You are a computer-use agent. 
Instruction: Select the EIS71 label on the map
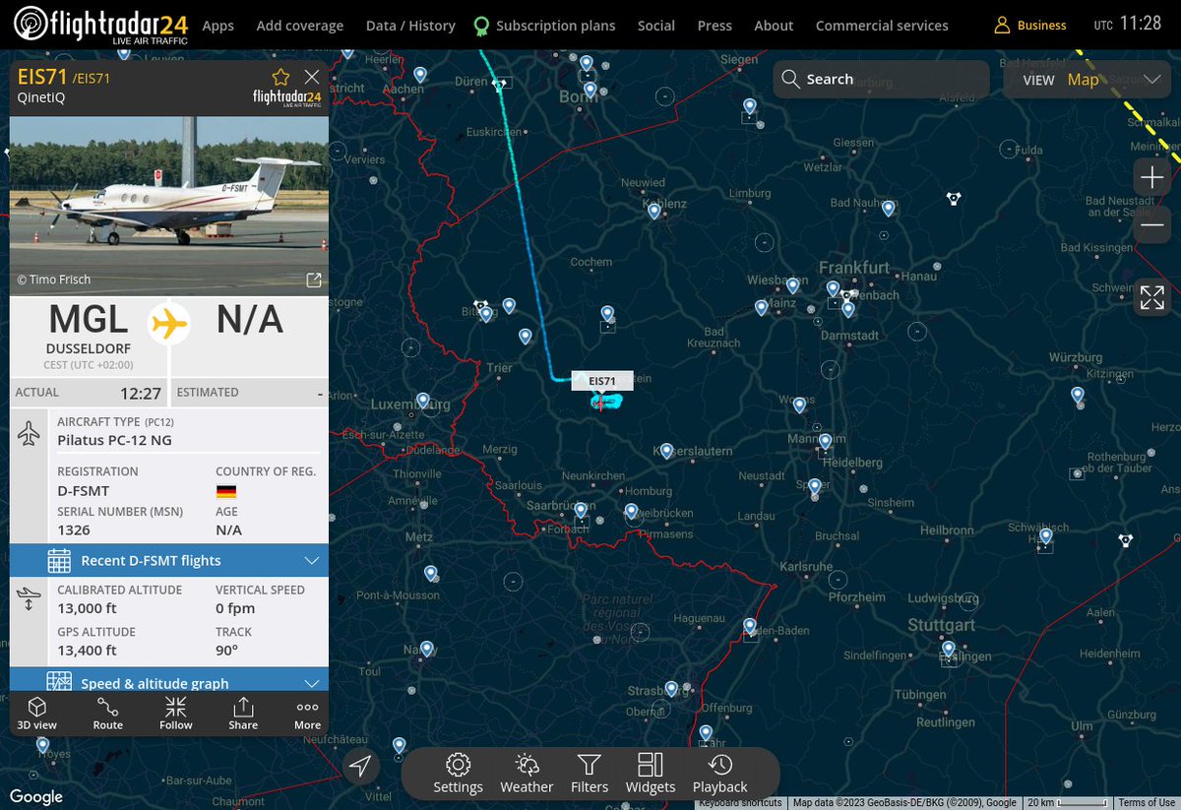point(602,381)
